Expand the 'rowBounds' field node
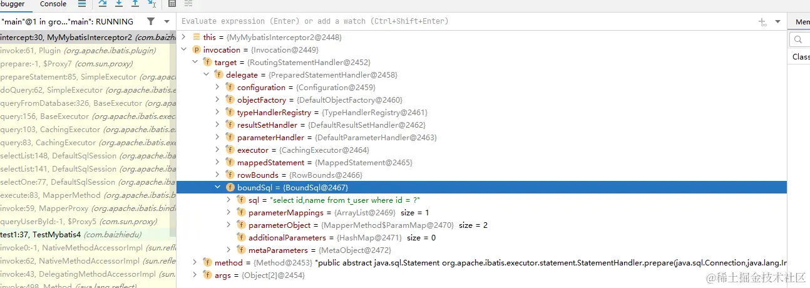The image size is (810, 288). [217, 175]
